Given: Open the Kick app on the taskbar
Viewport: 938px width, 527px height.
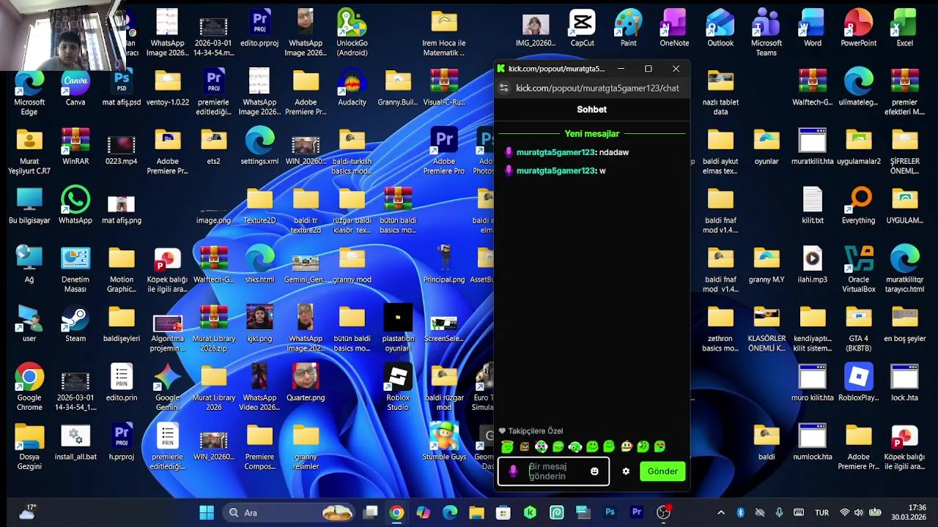Looking at the screenshot, I should coord(530,512).
